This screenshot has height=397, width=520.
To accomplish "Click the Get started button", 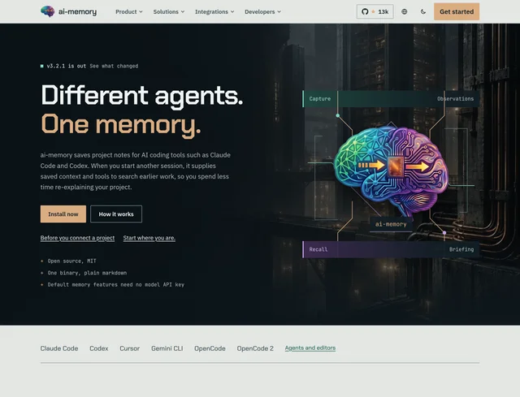I will point(457,11).
